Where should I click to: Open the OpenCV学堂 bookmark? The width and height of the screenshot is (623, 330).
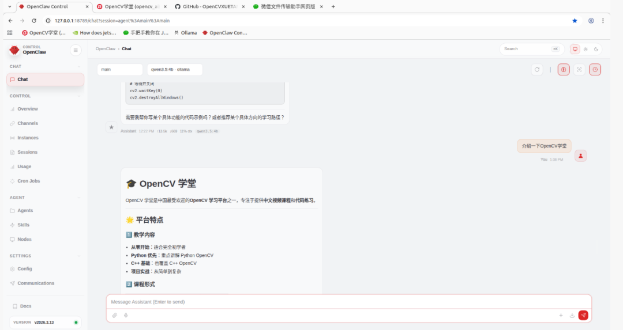tap(44, 33)
